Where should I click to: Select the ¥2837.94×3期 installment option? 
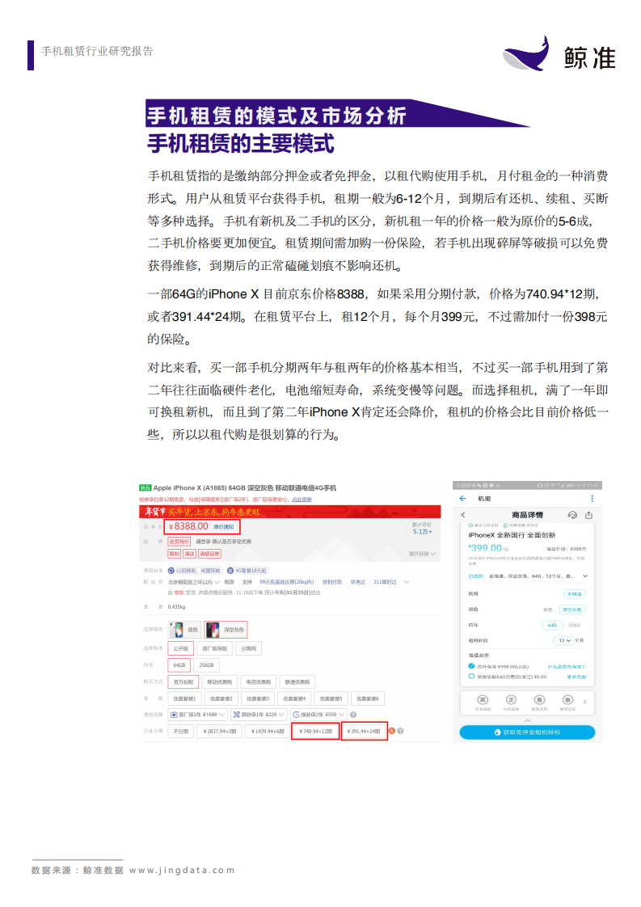point(219,731)
